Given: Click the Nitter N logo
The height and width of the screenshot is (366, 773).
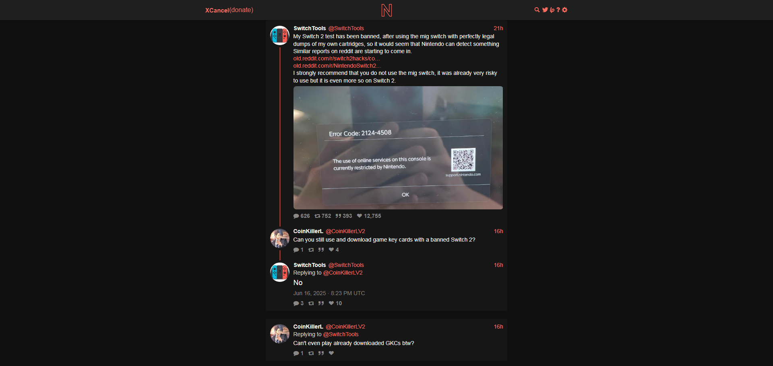Looking at the screenshot, I should pos(386,10).
